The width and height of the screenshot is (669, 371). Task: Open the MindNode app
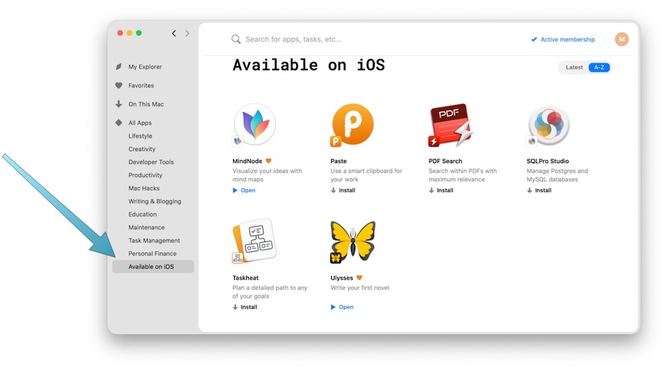(x=244, y=191)
